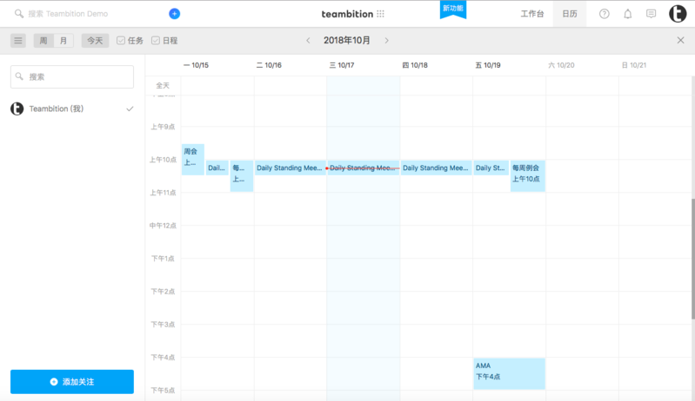Viewport: 695px width, 401px height.
Task: Click the teambition logo text
Action: pos(347,14)
